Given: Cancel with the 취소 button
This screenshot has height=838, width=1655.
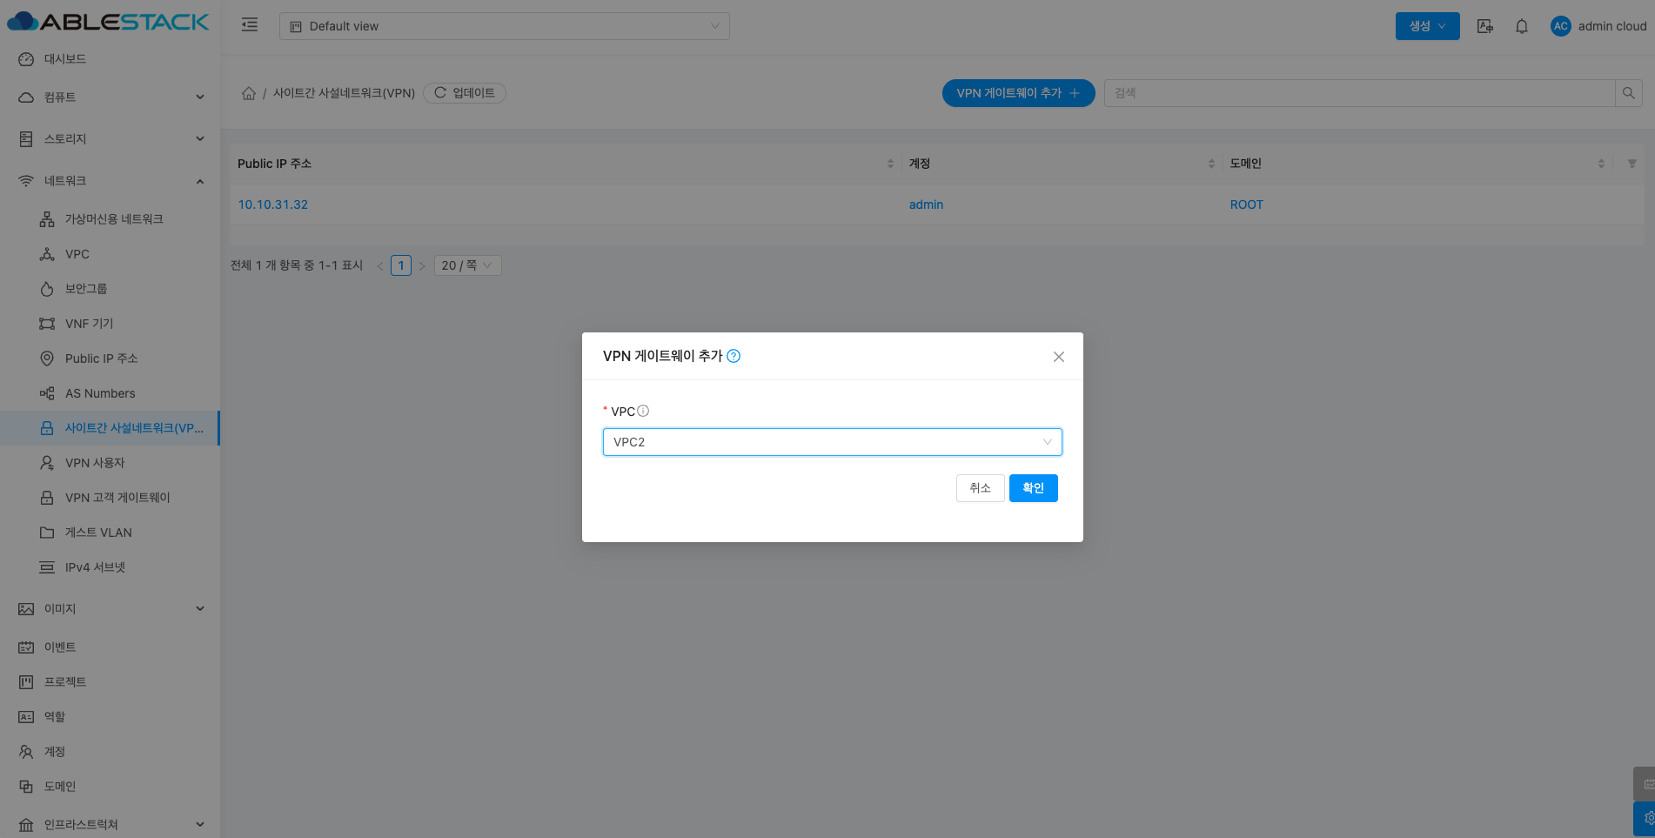Looking at the screenshot, I should tap(981, 488).
